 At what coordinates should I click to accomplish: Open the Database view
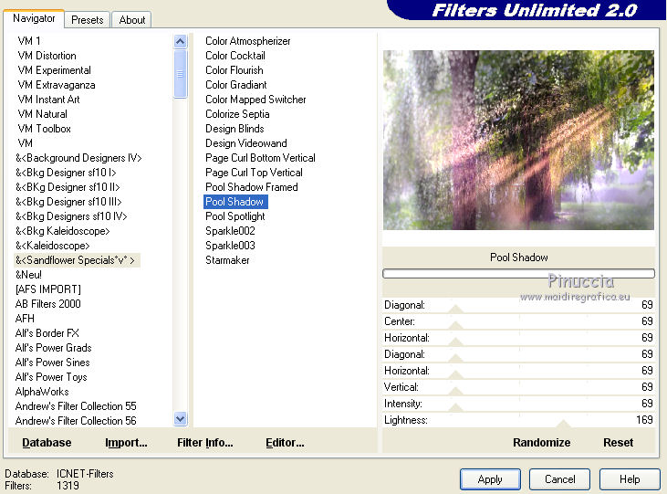pyautogui.click(x=47, y=443)
